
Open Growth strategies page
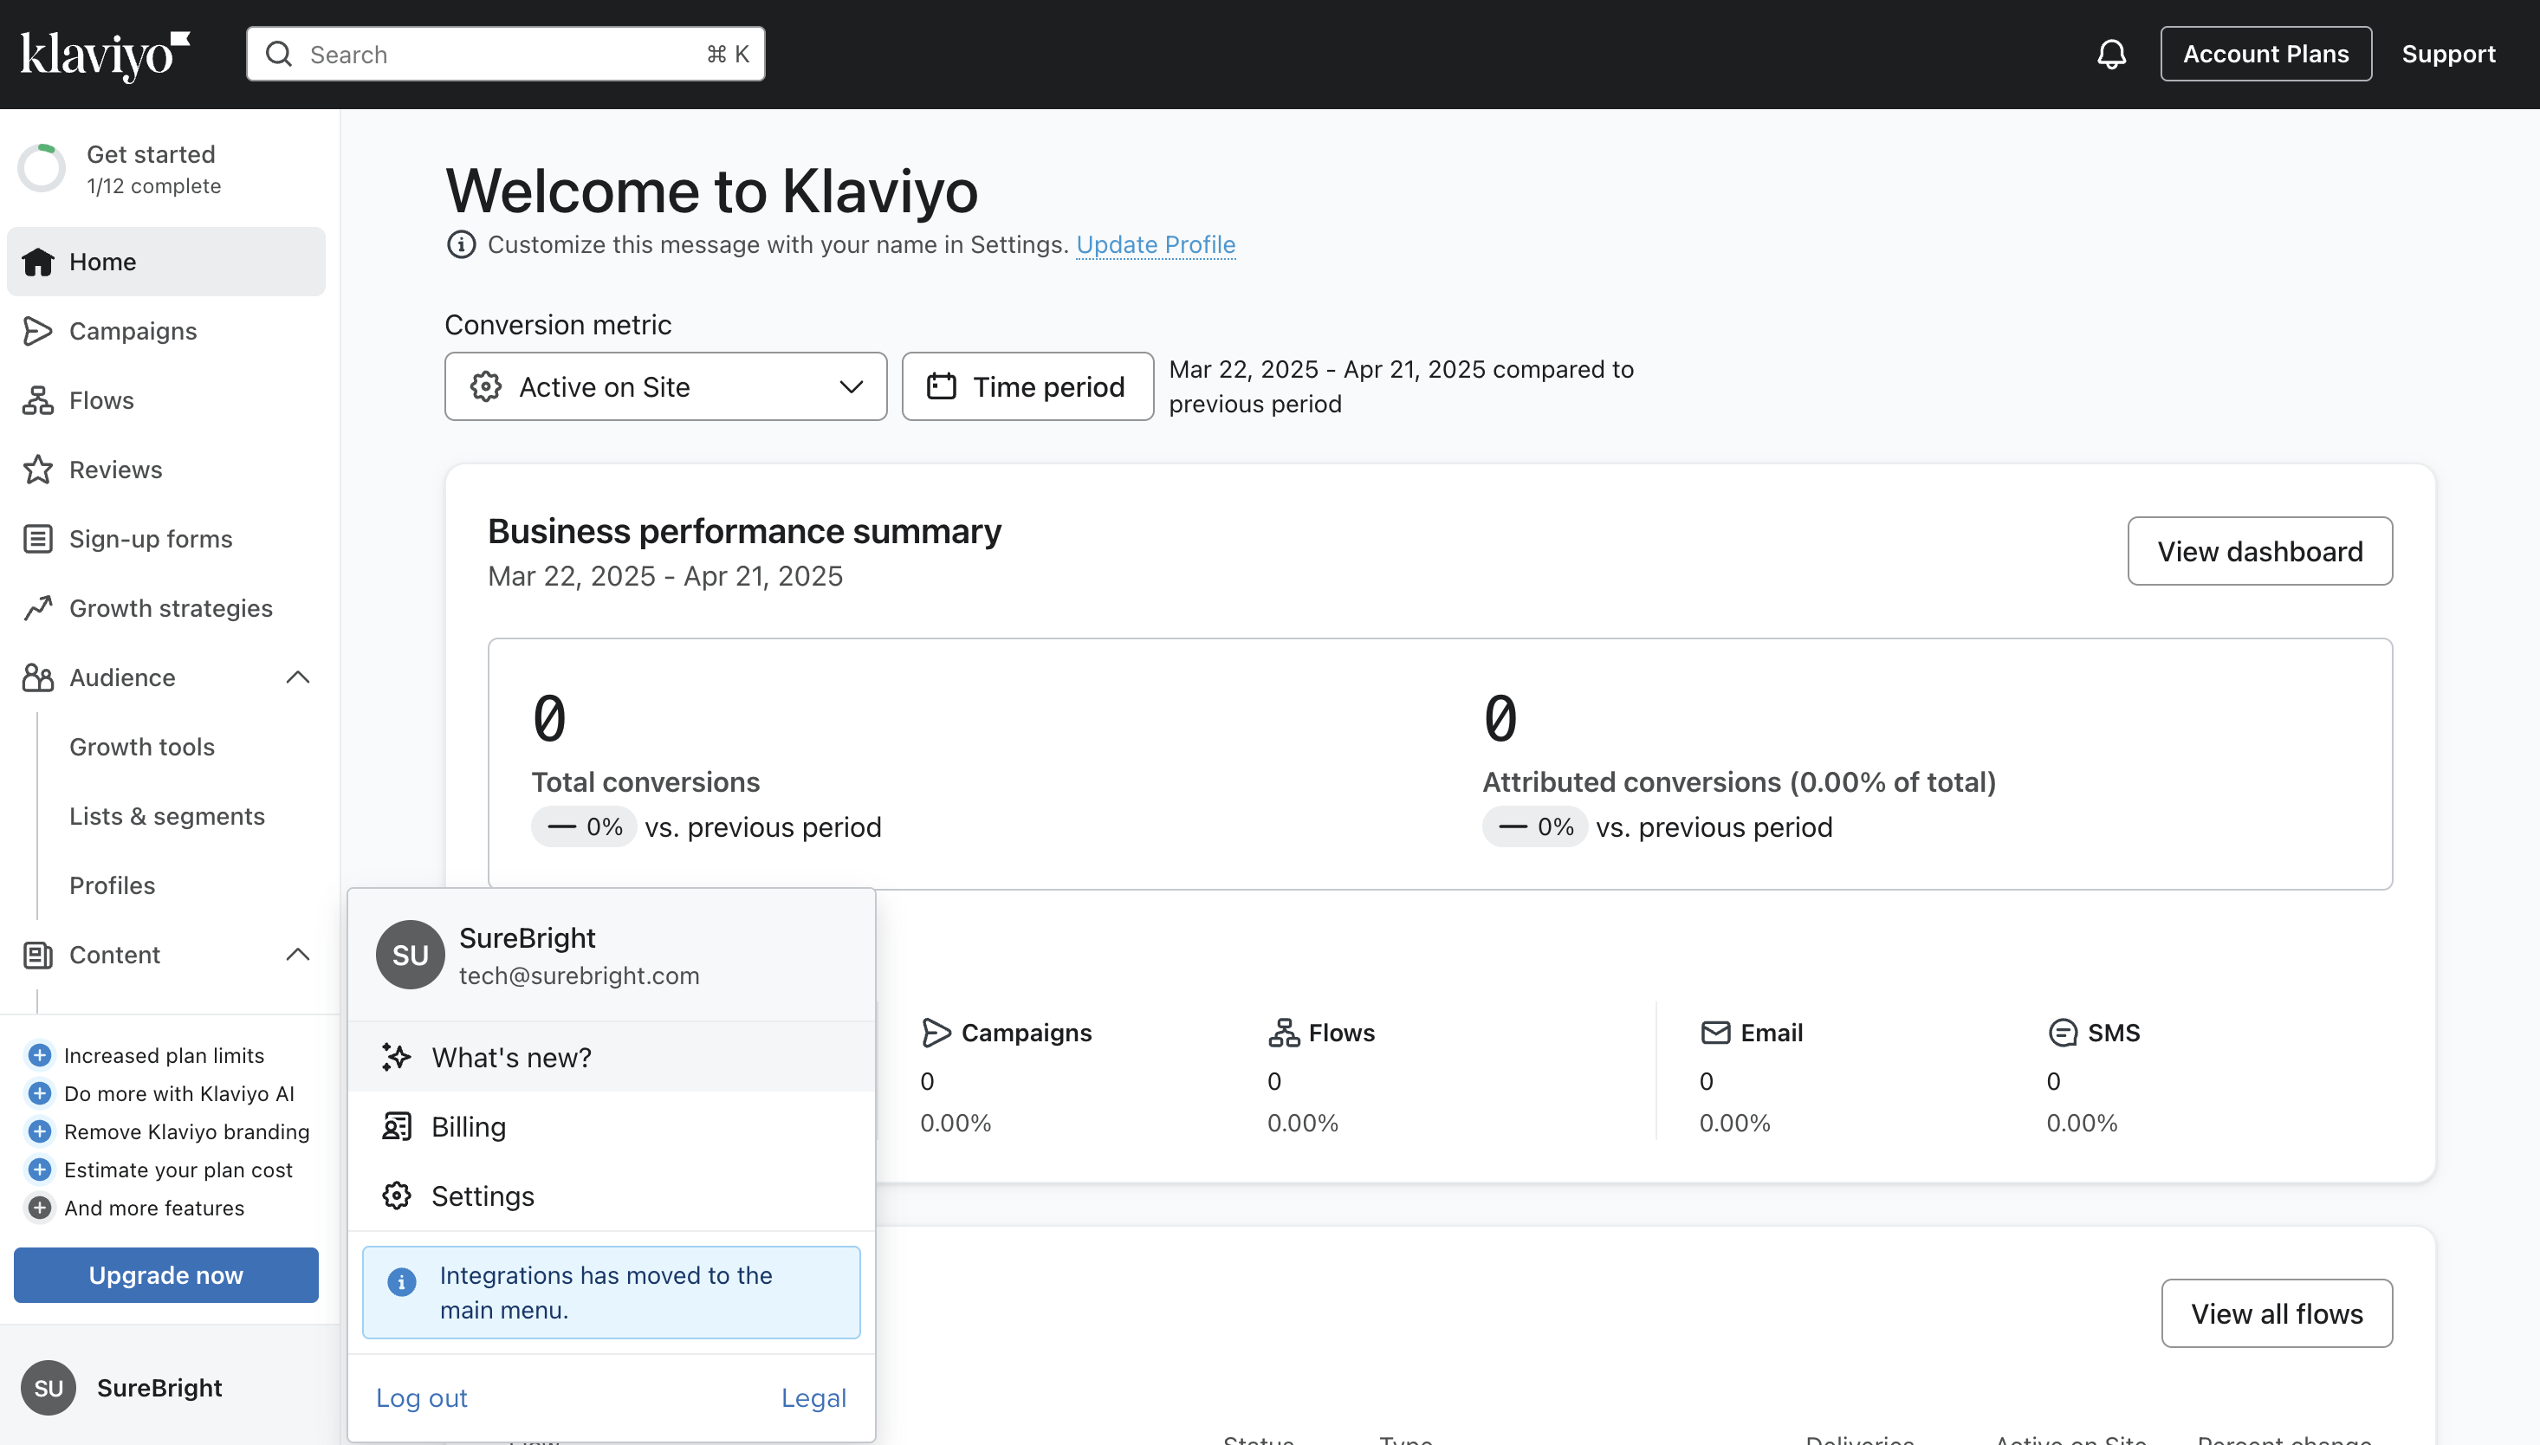[171, 608]
